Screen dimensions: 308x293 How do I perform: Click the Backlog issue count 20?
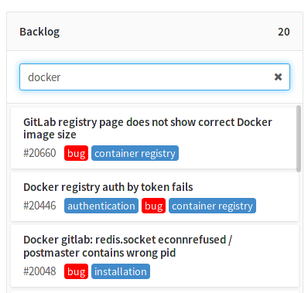tap(283, 32)
